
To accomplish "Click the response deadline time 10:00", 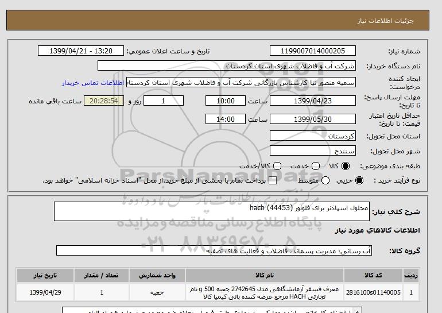I will tap(226, 101).
